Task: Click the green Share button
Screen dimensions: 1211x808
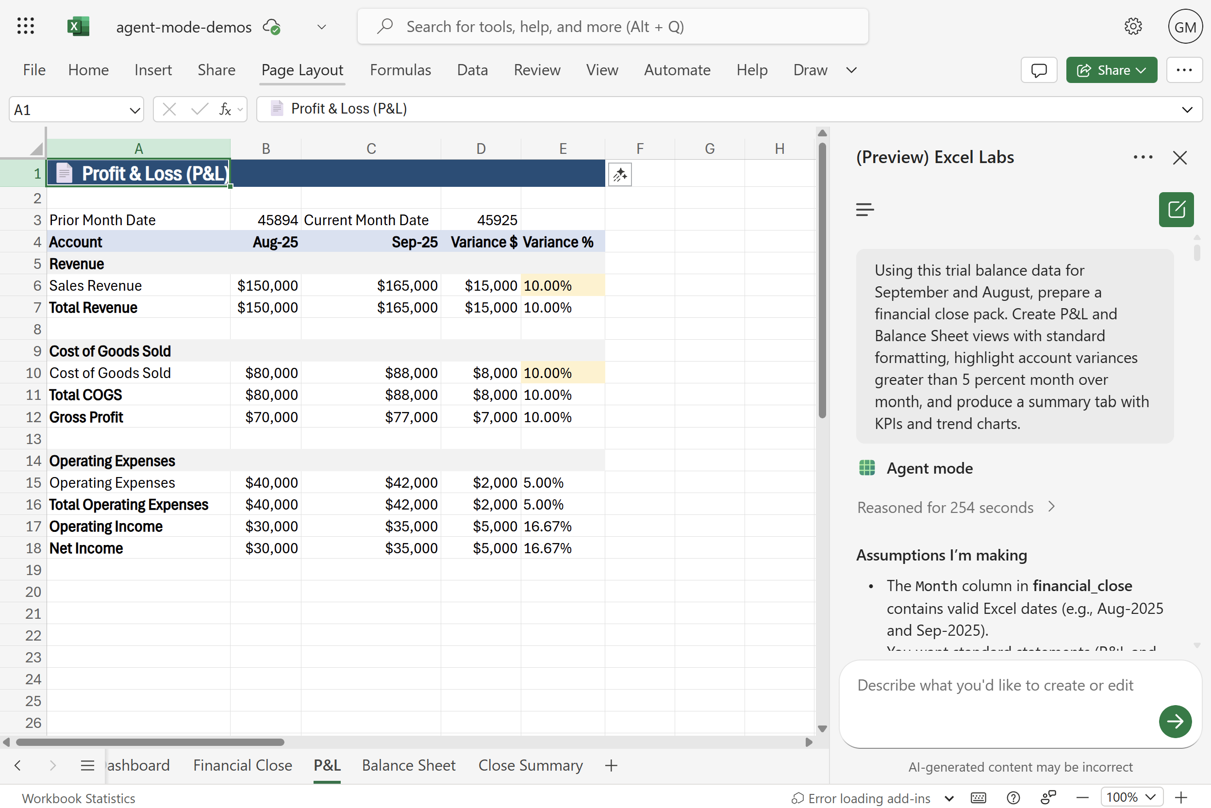Action: point(1111,70)
